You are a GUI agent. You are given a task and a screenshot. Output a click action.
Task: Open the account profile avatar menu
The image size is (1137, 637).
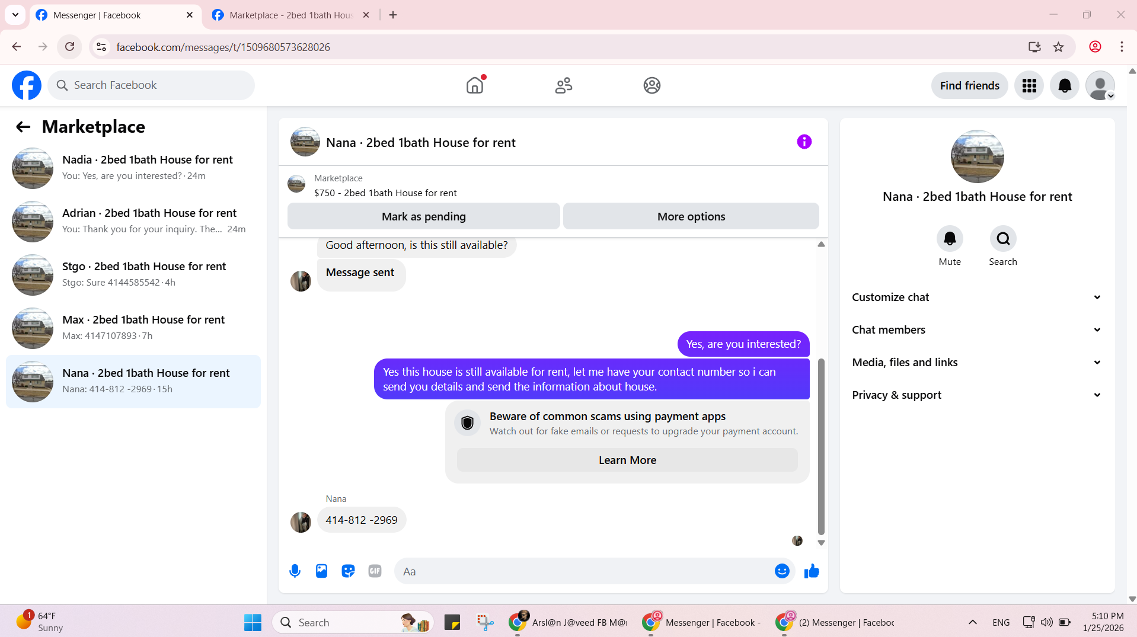pyautogui.click(x=1100, y=85)
